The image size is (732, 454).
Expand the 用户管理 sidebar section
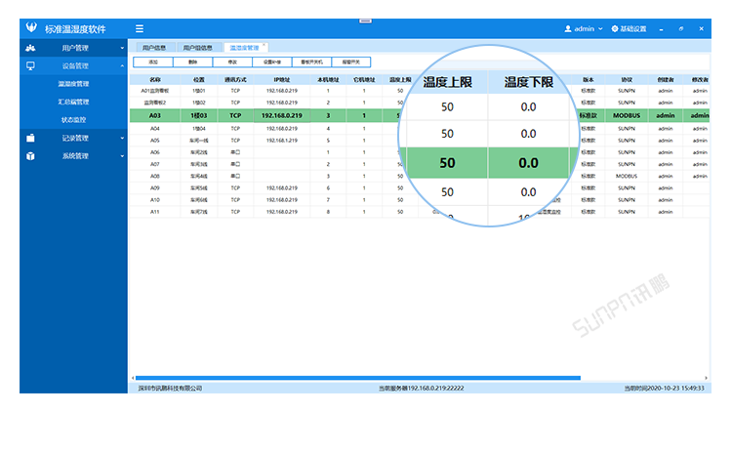pos(122,48)
